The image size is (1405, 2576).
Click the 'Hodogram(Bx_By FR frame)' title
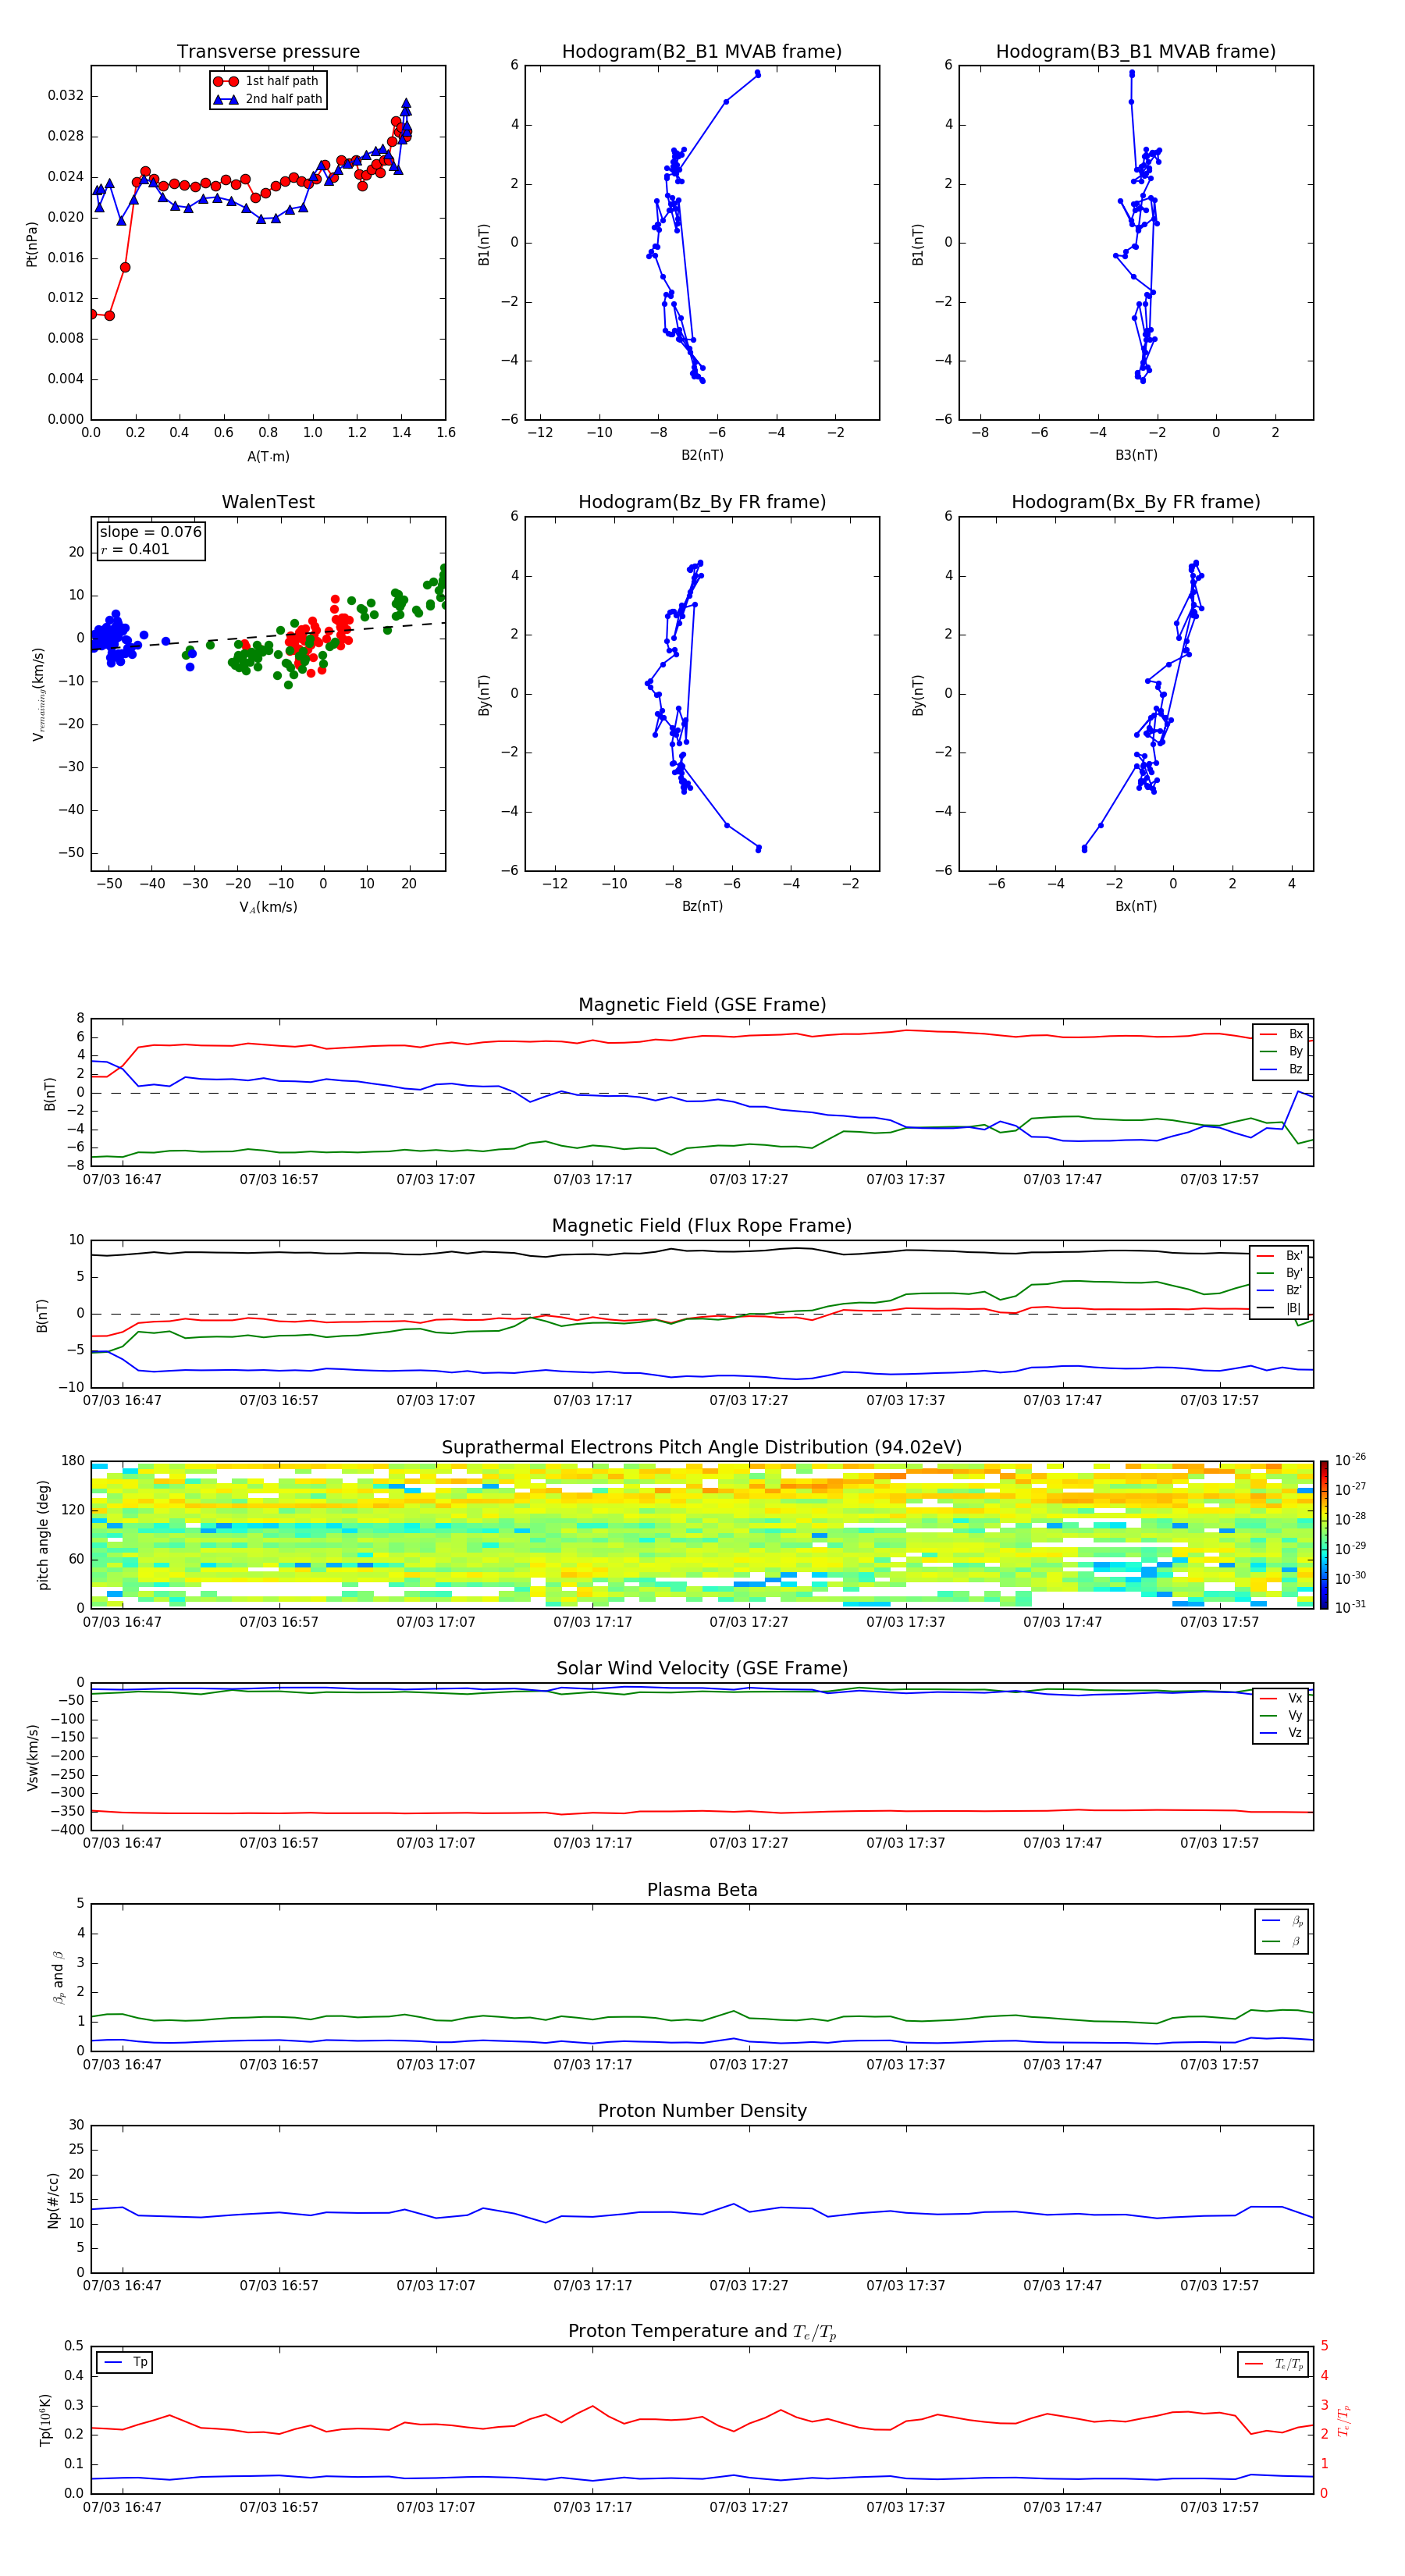click(x=1136, y=502)
